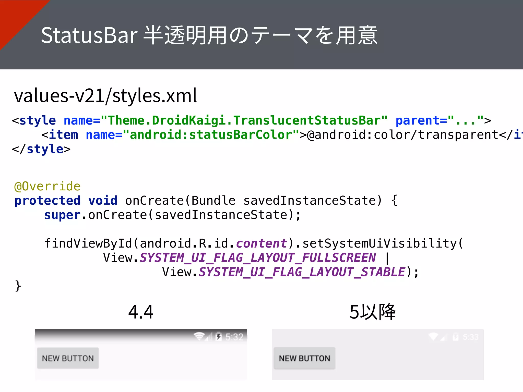
Task: Click the @Override annotation
Action: pos(47,186)
